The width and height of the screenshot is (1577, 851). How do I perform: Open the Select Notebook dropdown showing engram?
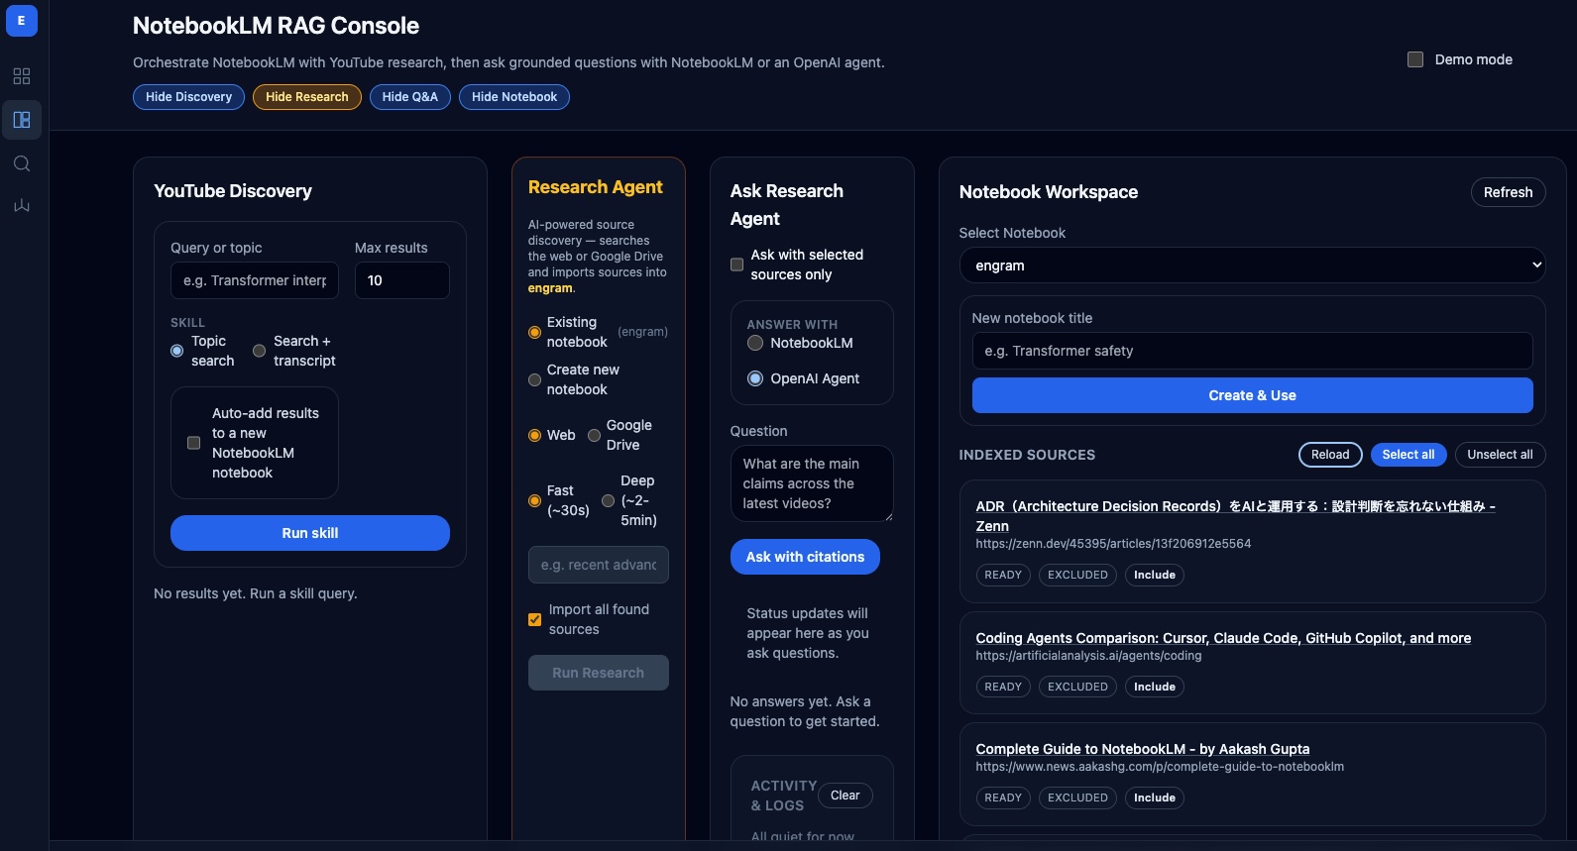click(x=1253, y=266)
